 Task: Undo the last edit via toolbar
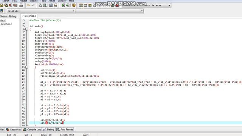pyautogui.click(x=29, y=5)
